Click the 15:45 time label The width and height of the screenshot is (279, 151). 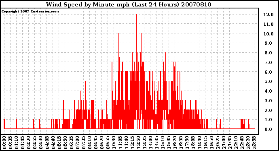coord(169,143)
